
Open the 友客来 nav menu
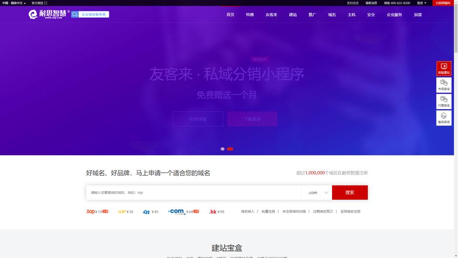click(271, 15)
